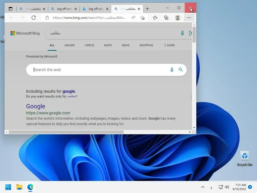
Task: Select the VIDEOS results tab
Action: click(x=89, y=45)
